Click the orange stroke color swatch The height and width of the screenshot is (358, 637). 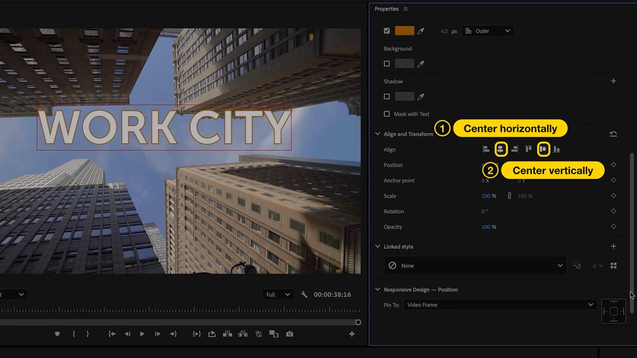click(x=404, y=31)
